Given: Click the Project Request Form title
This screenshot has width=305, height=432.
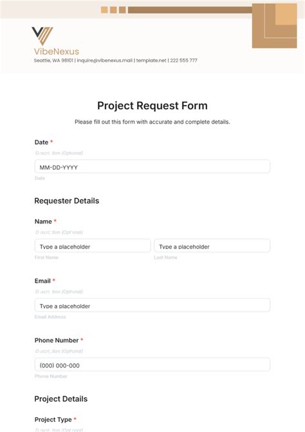Looking at the screenshot, I should 152,106.
